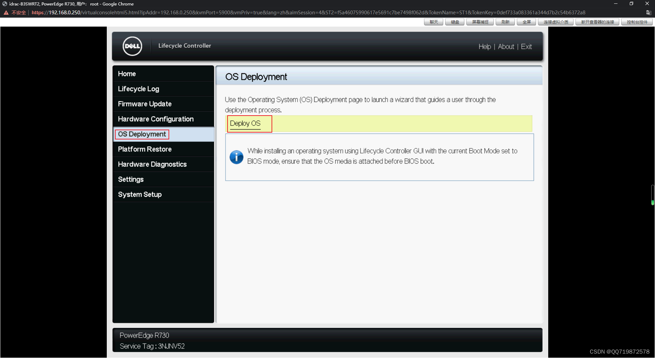Open Hardware Configuration section
Image resolution: width=655 pixels, height=358 pixels.
point(163,119)
